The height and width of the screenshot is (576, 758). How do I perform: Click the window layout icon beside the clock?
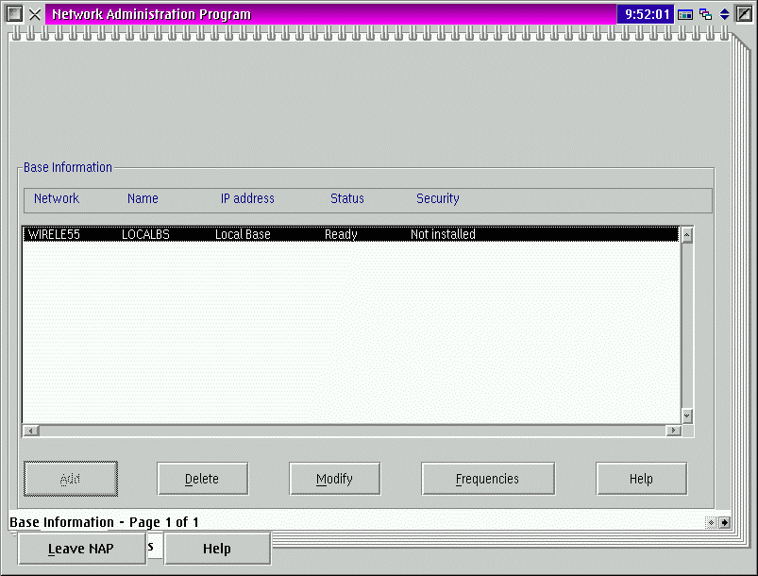(685, 14)
